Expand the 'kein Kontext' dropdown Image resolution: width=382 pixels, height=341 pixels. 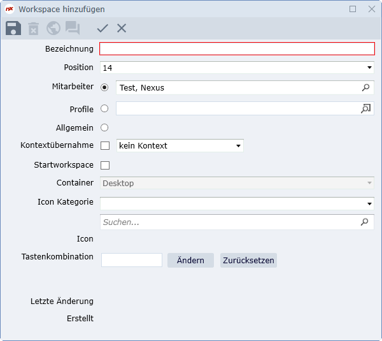238,146
